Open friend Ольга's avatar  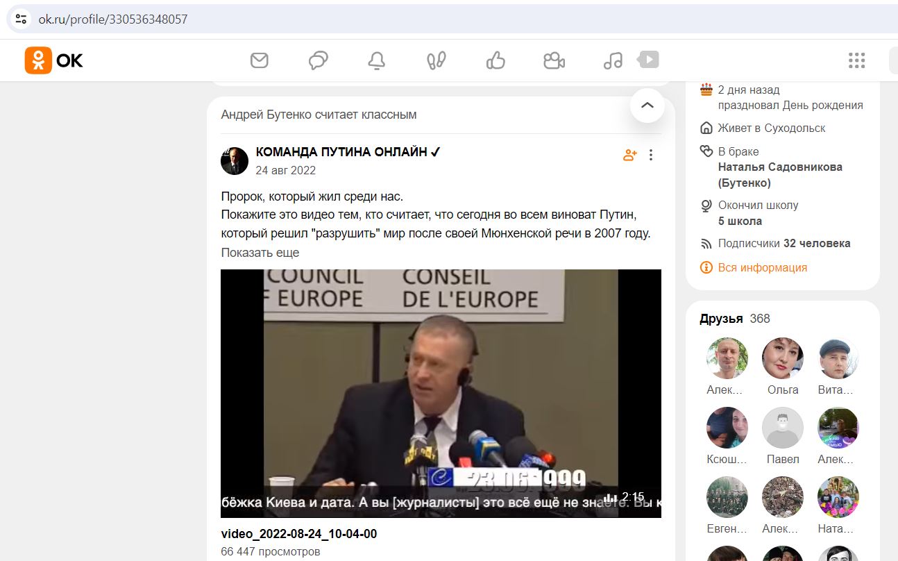point(783,358)
